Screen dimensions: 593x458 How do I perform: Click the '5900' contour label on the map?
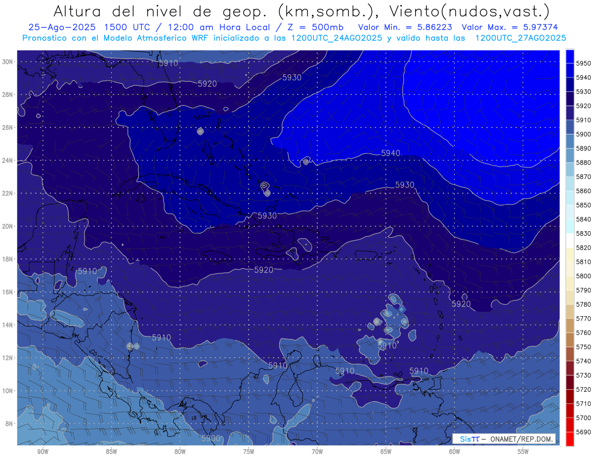(211, 438)
